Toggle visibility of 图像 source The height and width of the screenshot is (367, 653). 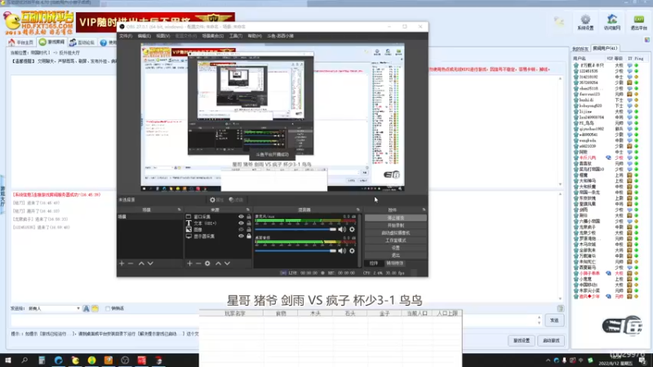pyautogui.click(x=241, y=230)
